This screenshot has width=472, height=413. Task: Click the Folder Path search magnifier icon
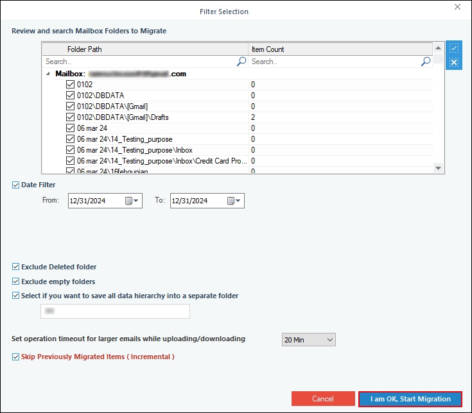pyautogui.click(x=241, y=62)
